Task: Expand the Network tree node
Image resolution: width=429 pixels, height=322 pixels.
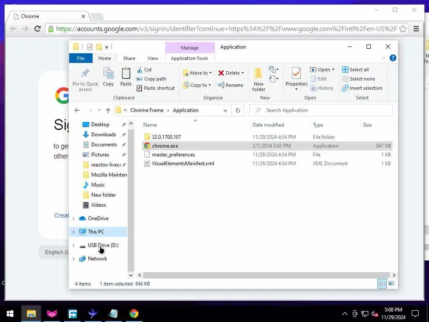Action: [x=74, y=259]
